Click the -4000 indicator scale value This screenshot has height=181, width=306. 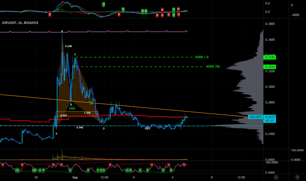pos(295,15)
